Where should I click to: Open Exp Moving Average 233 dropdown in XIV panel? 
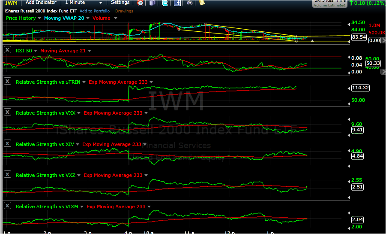click(x=144, y=144)
